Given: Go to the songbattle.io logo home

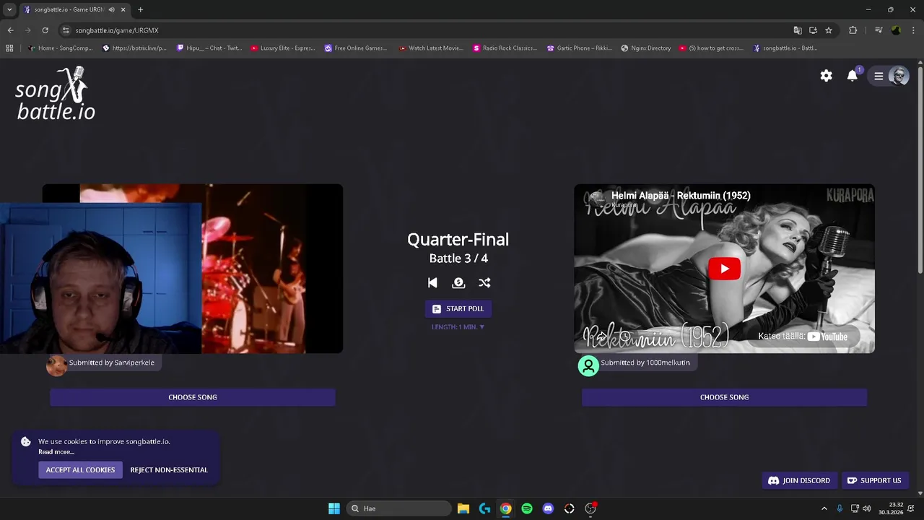Looking at the screenshot, I should 56,93.
